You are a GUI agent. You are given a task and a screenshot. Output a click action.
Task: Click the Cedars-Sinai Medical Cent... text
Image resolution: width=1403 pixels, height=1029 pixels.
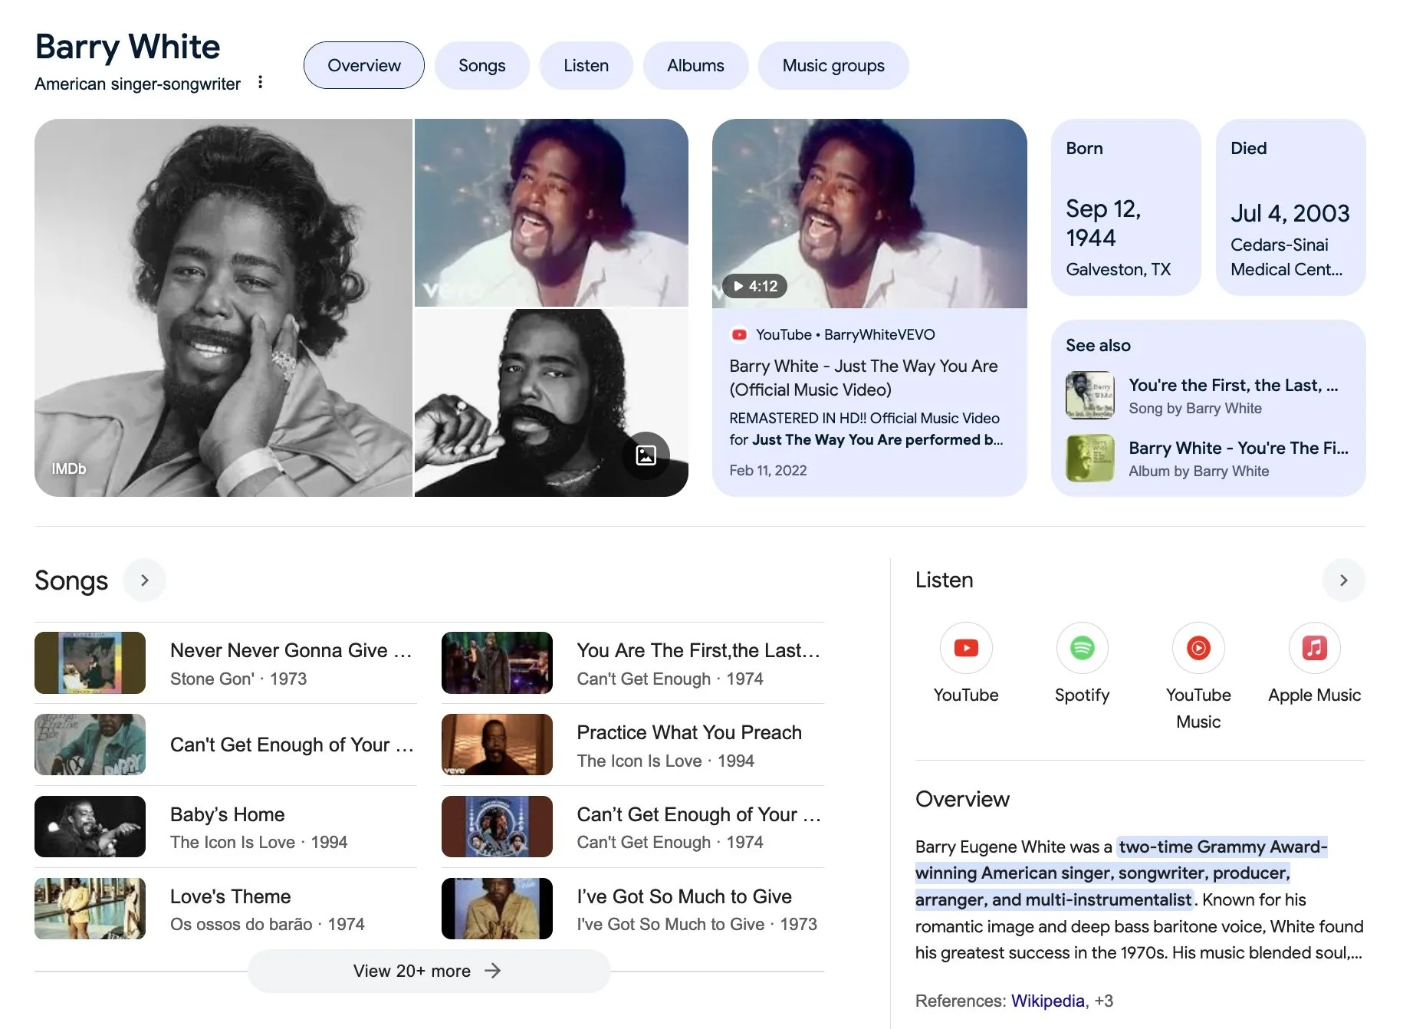tap(1286, 257)
